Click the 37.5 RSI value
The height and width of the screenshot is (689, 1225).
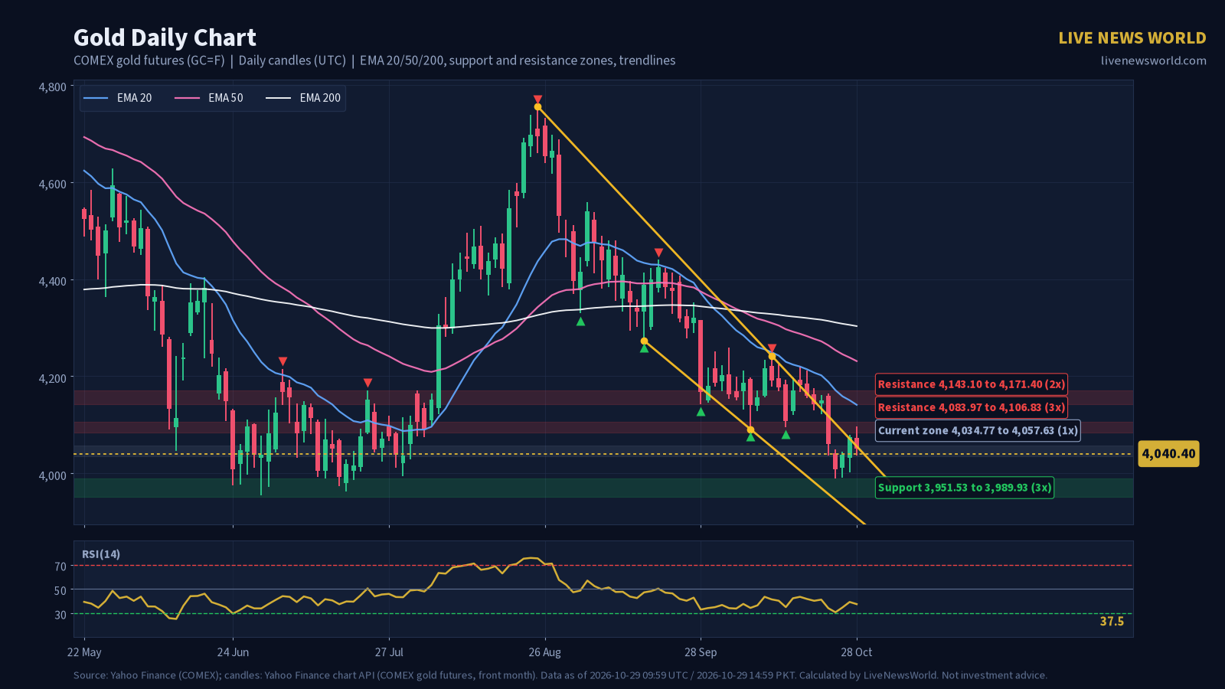click(x=1112, y=622)
